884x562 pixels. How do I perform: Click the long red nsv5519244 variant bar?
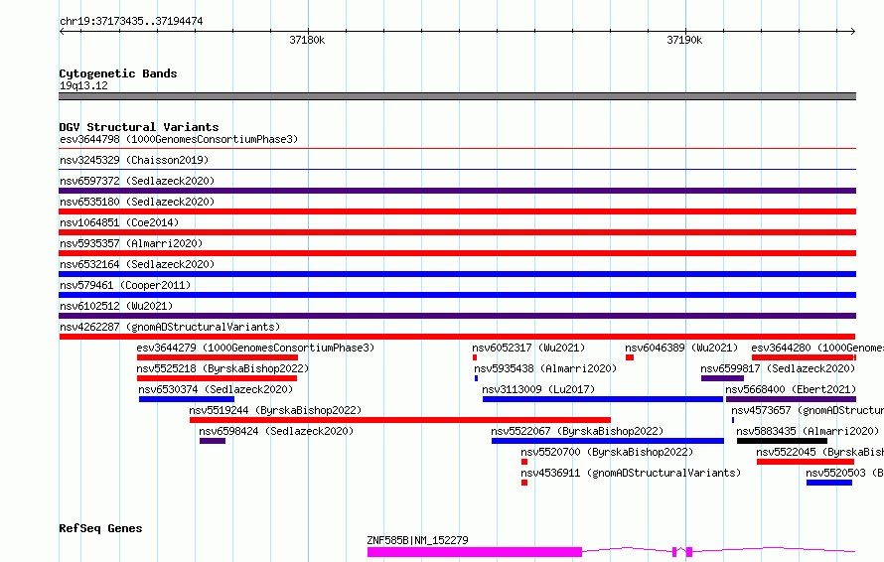click(400, 420)
